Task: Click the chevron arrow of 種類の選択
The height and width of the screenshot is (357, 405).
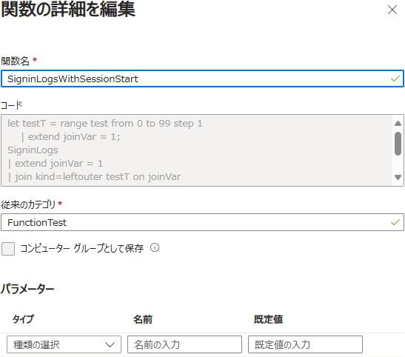Action: 110,344
